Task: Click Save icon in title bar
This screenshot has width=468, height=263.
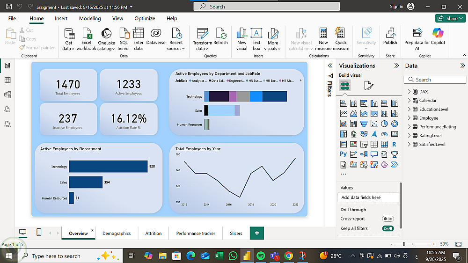Action: pos(8,6)
